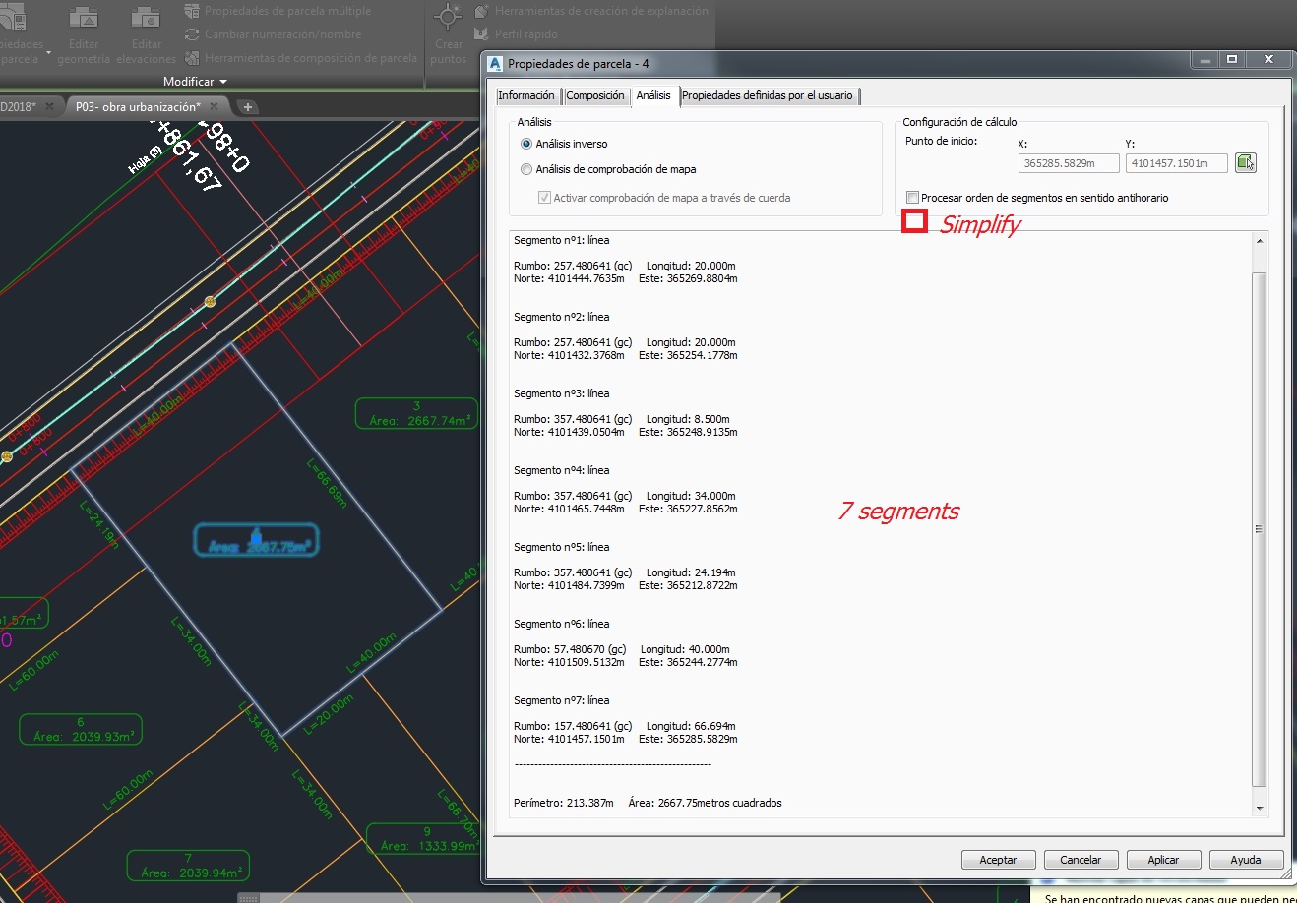Click the Editar elevaciones ribbon icon

tap(146, 20)
